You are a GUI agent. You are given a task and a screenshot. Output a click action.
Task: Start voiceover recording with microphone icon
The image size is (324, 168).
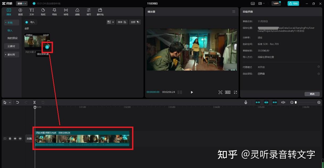[246, 102]
